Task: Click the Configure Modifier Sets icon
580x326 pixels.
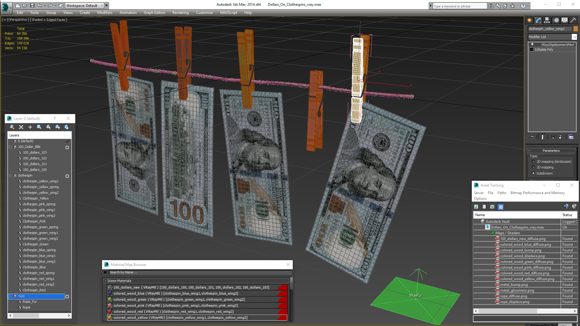Action: (571, 137)
